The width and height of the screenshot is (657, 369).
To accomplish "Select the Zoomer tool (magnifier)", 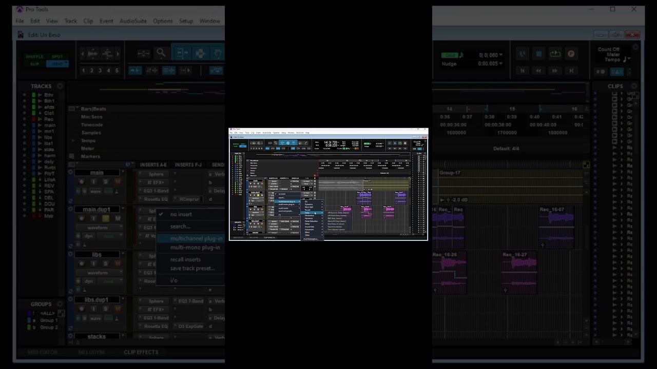I will click(x=276, y=143).
